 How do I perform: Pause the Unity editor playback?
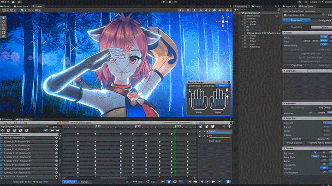[x=170, y=2]
